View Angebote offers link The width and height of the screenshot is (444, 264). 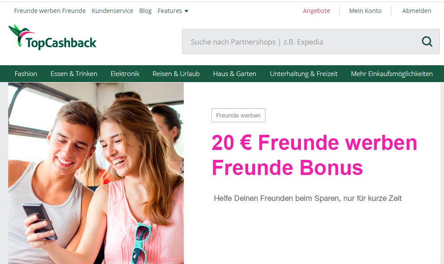click(316, 11)
